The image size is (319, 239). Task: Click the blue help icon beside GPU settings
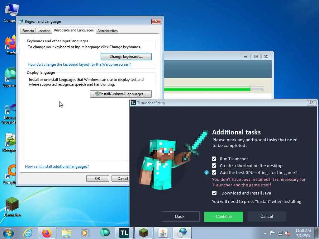click(x=207, y=172)
